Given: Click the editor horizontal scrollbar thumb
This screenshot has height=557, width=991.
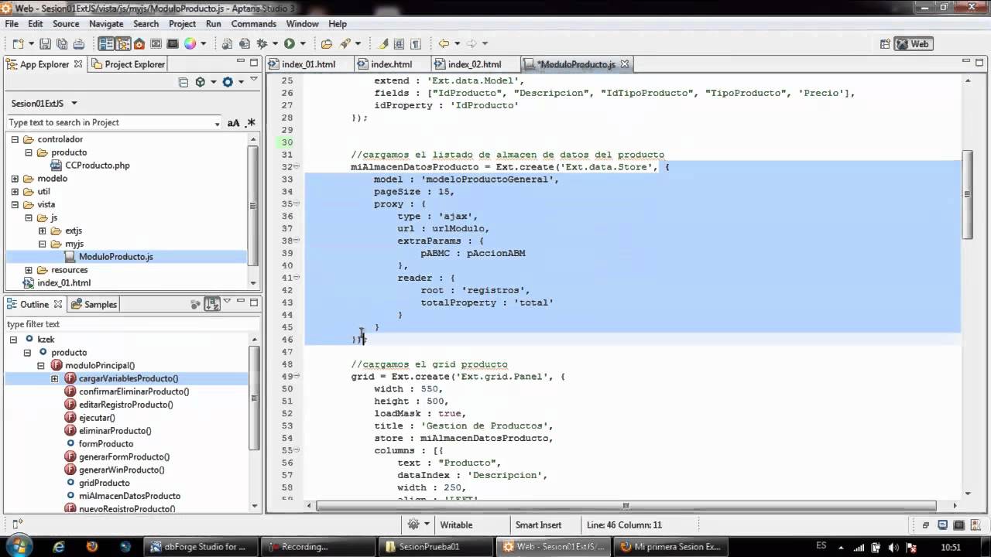Looking at the screenshot, I should point(626,506).
